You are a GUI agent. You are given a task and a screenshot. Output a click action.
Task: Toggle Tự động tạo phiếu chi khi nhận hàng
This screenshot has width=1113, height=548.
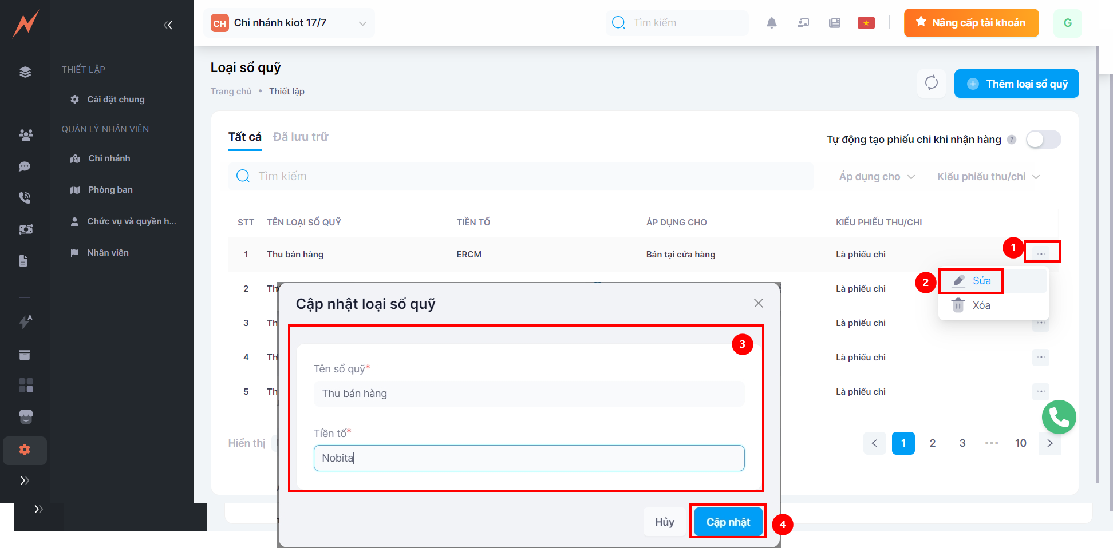pos(1043,140)
